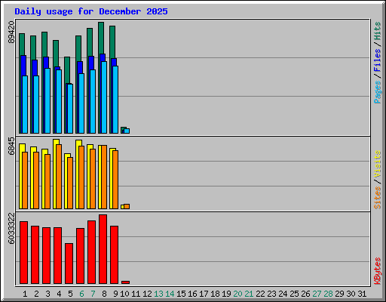Click the blue 'Files' legend label
Screen dimensions: 386x302
[x=377, y=60]
